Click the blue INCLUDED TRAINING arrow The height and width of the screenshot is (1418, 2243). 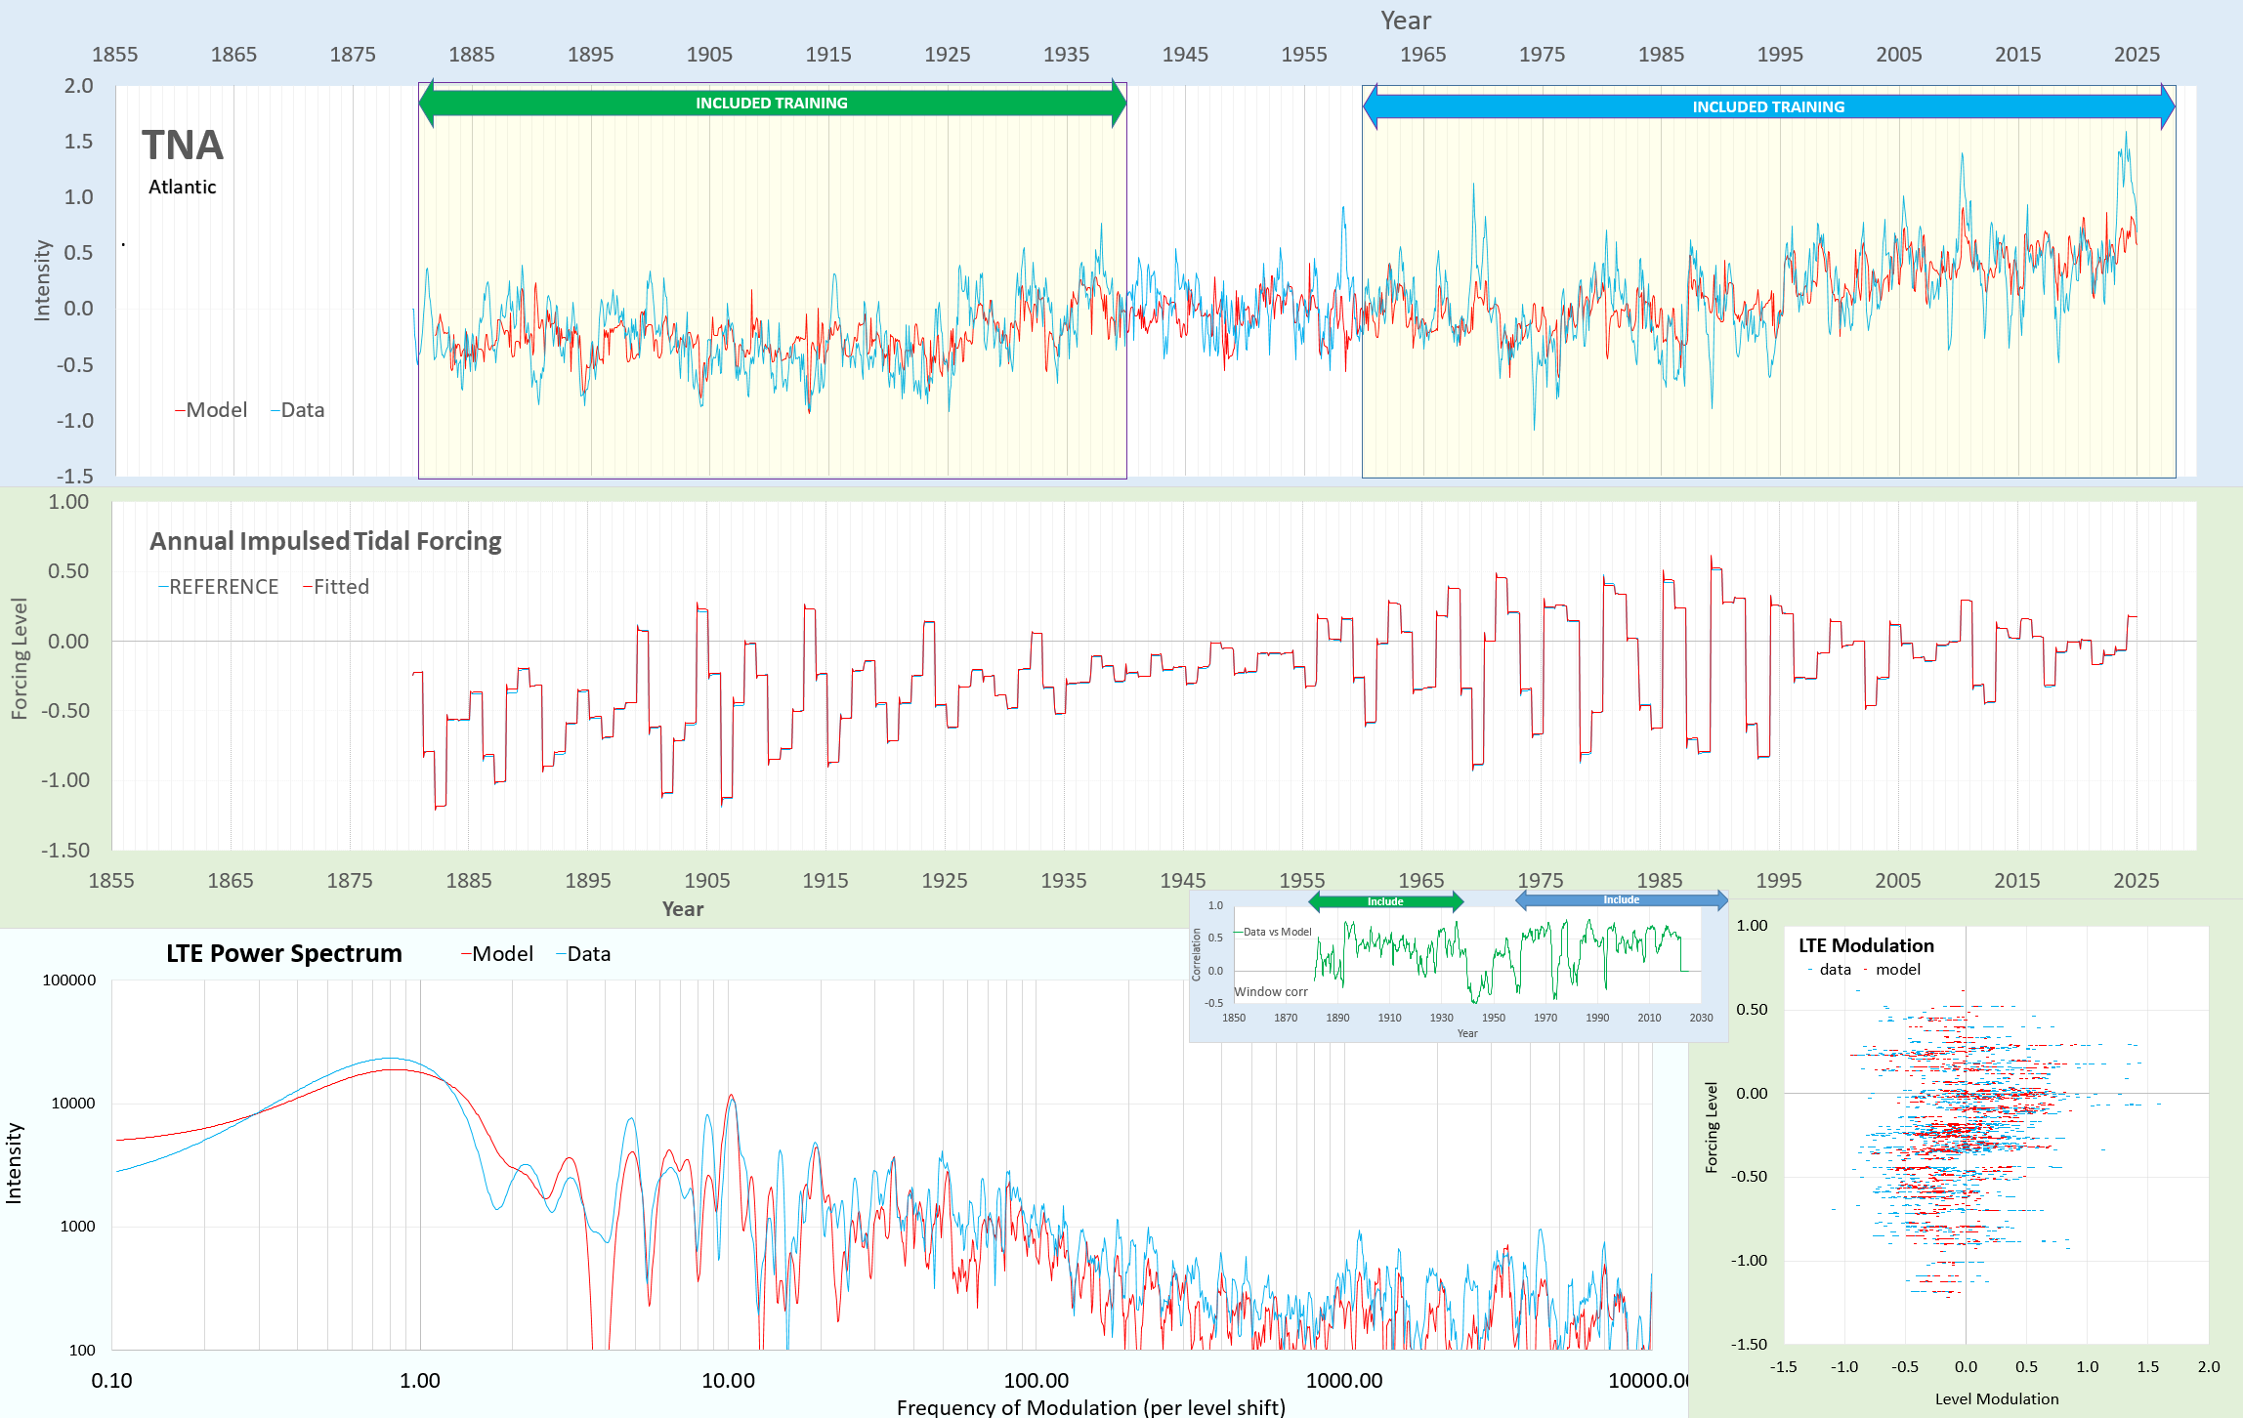click(x=1767, y=107)
